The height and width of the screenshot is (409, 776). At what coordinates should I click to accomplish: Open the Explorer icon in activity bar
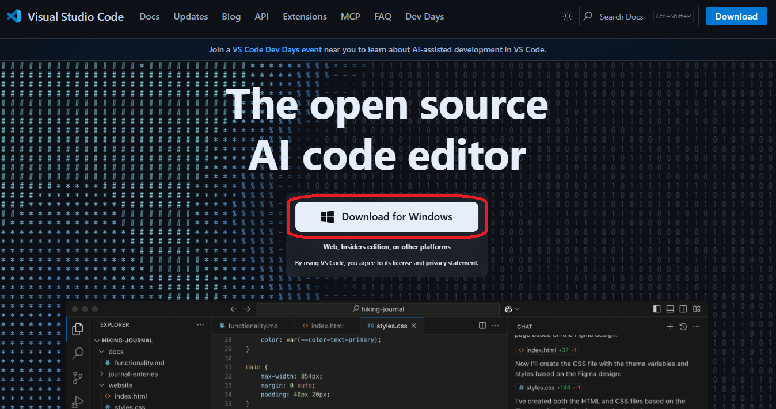point(78,329)
